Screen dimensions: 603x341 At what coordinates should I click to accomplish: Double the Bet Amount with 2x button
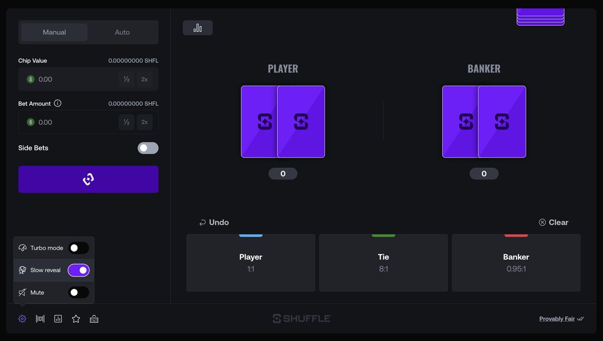click(x=145, y=122)
